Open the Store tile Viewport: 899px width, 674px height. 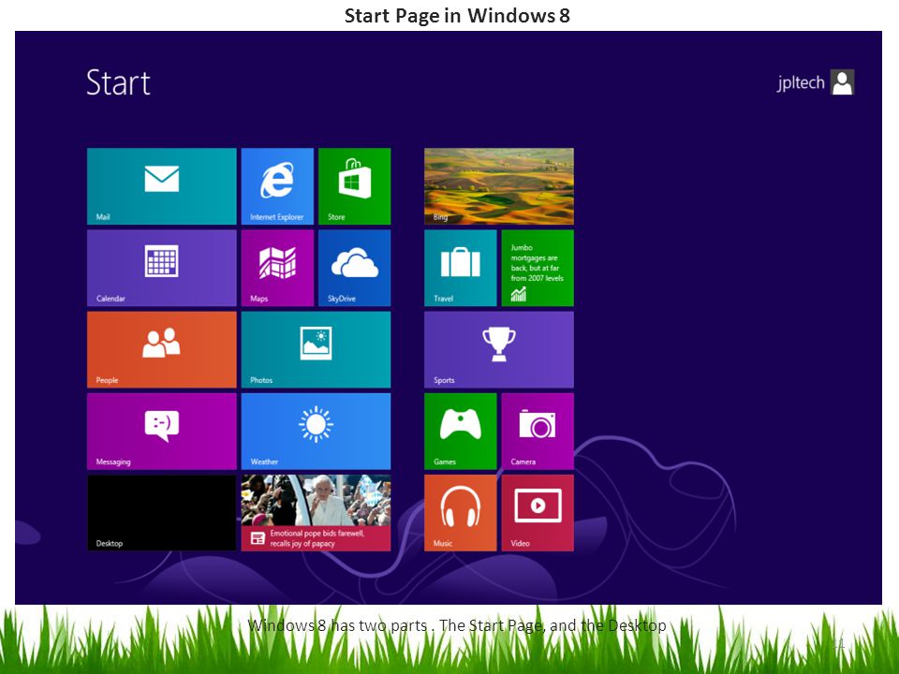point(354,186)
